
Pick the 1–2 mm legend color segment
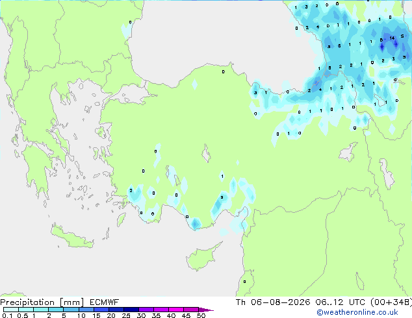pyautogui.click(x=41, y=310)
